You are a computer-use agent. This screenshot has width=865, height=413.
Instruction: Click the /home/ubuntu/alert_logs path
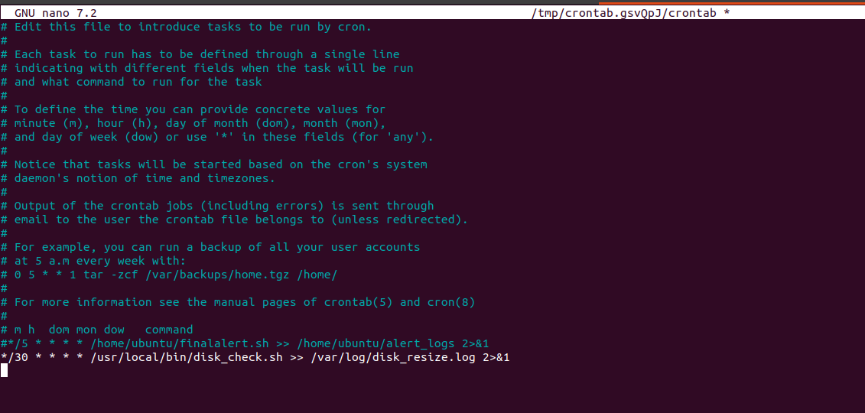tap(376, 343)
